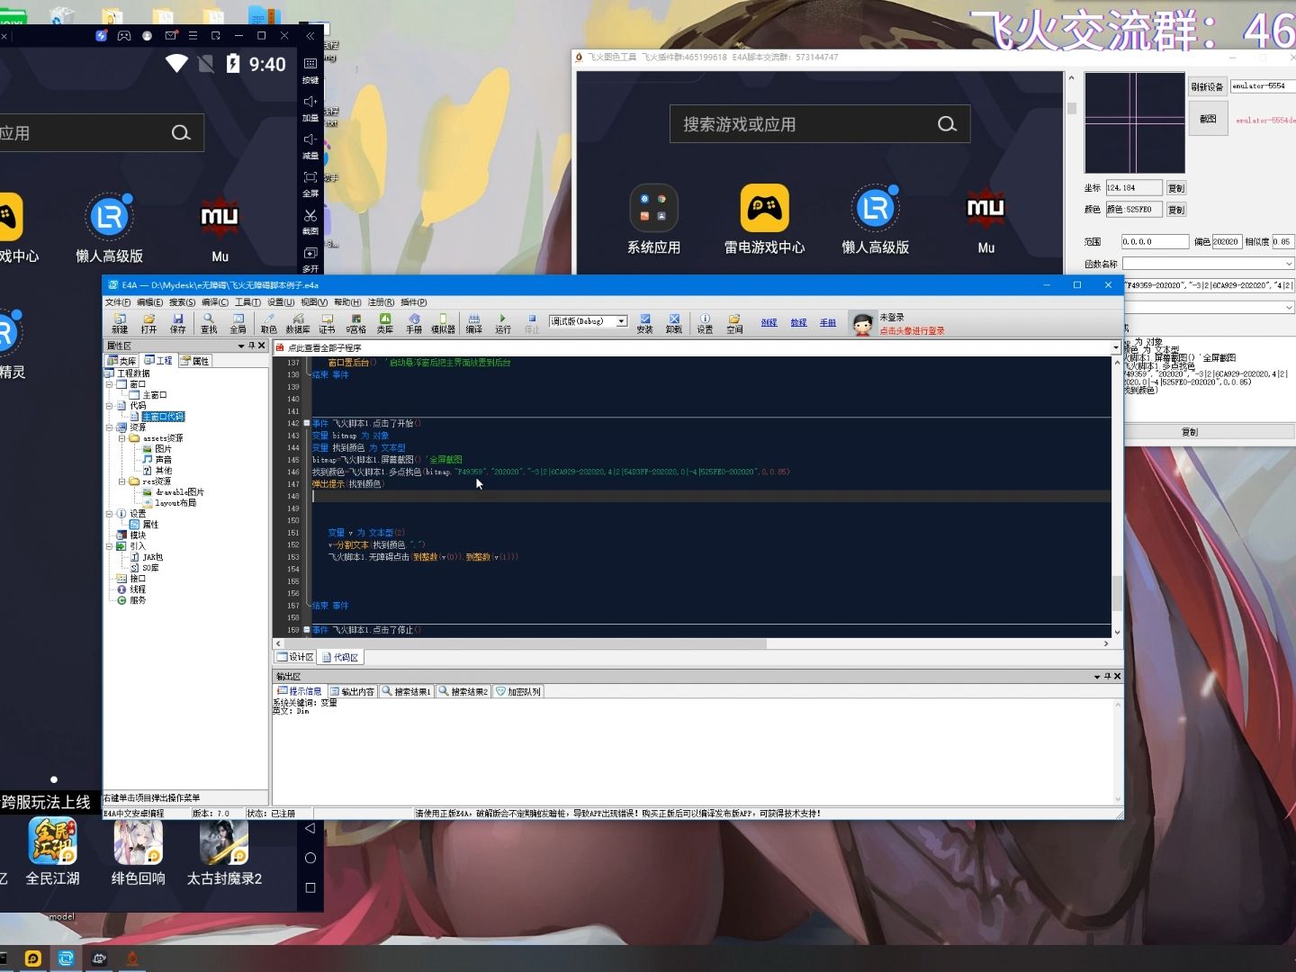This screenshot has height=972, width=1296.
Task: Click the user avatar to log in
Action: click(862, 324)
